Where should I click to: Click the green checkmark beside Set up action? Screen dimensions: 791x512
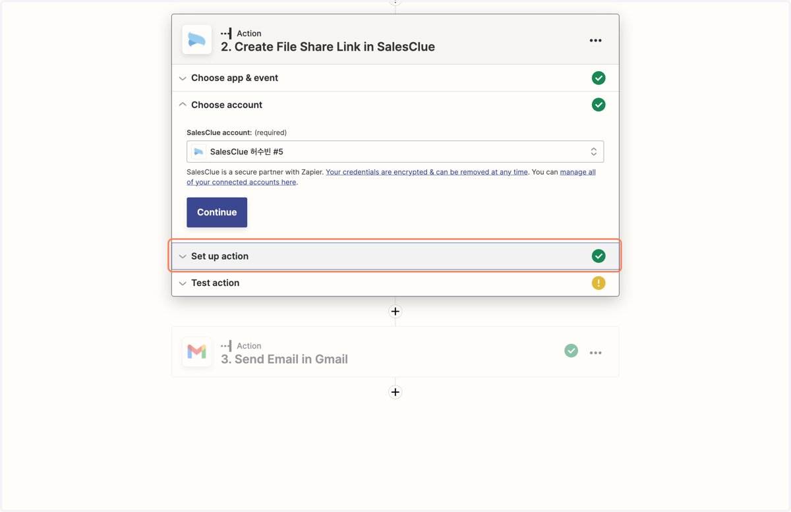tap(599, 256)
